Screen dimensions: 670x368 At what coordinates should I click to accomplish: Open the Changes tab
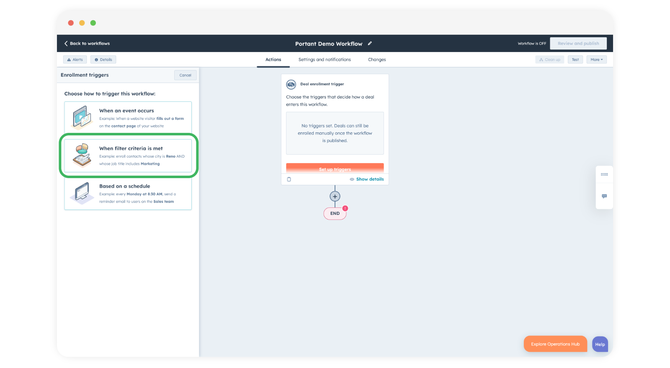click(377, 60)
